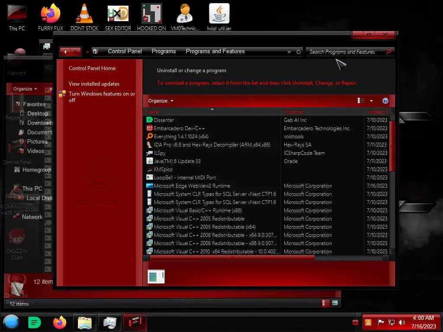Click the Forward navigation arrow

pyautogui.click(x=76, y=52)
